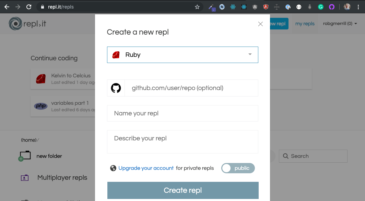
Task: Click the Search repls box
Action: pos(313,156)
